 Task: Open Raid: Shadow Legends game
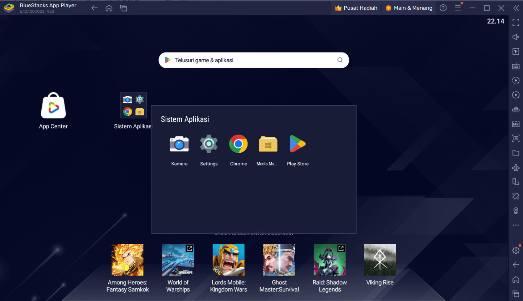(330, 260)
